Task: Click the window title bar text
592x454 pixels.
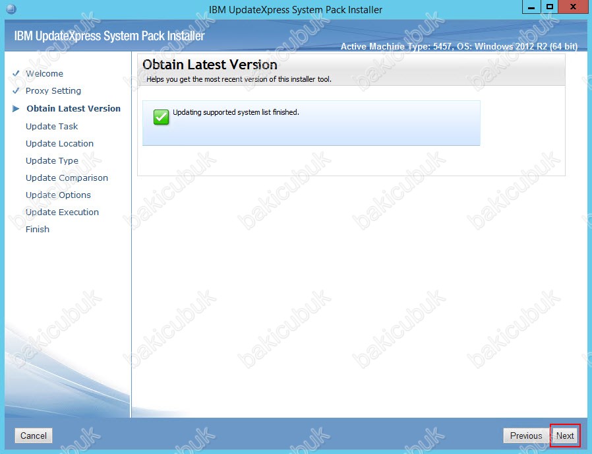Action: (295, 9)
